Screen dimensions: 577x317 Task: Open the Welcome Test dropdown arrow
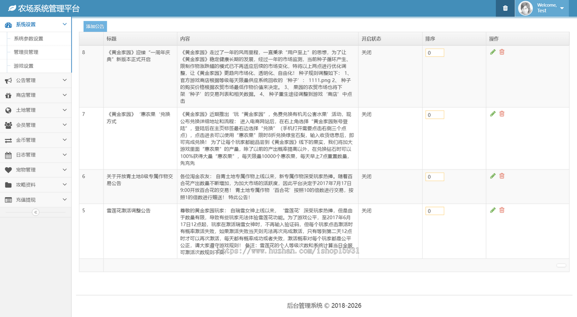(x=562, y=8)
